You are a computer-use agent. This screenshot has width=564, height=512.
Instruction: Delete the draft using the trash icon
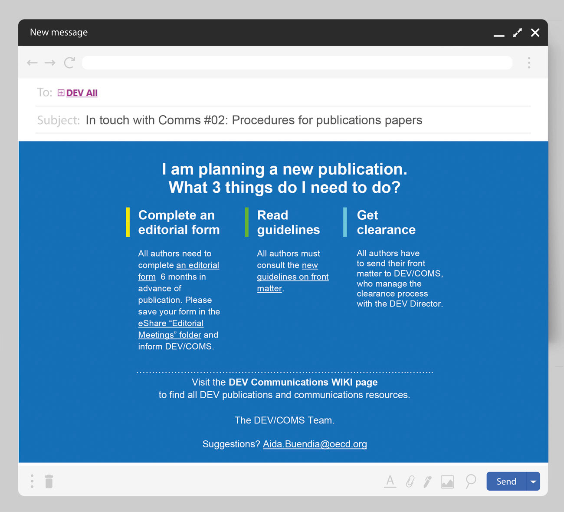[49, 481]
